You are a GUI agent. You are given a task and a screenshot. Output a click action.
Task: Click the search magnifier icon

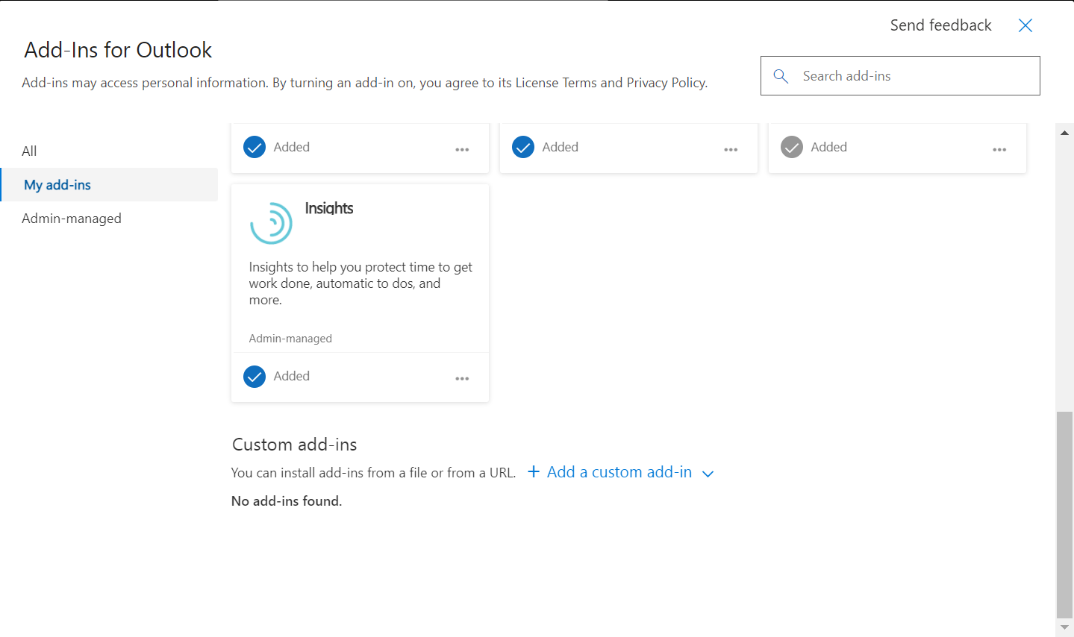click(781, 75)
